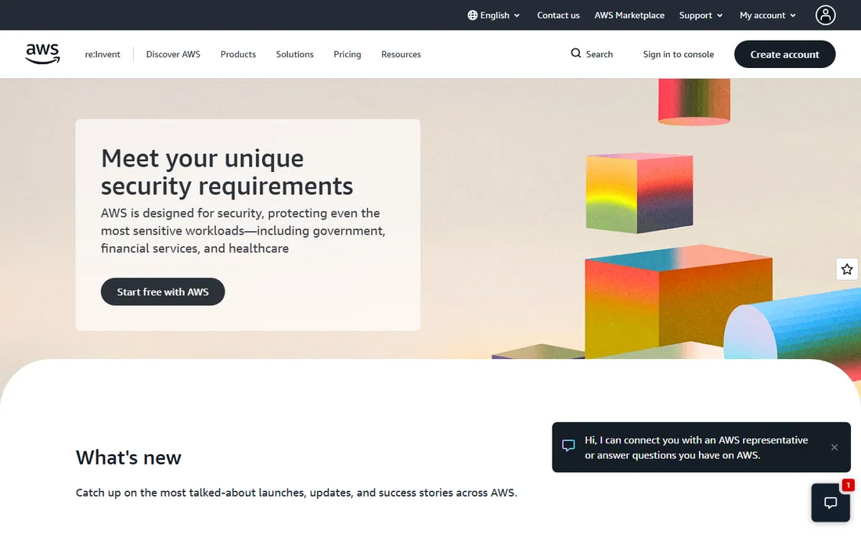The height and width of the screenshot is (538, 861).
Task: Click the chat popup message text
Action: point(697,447)
